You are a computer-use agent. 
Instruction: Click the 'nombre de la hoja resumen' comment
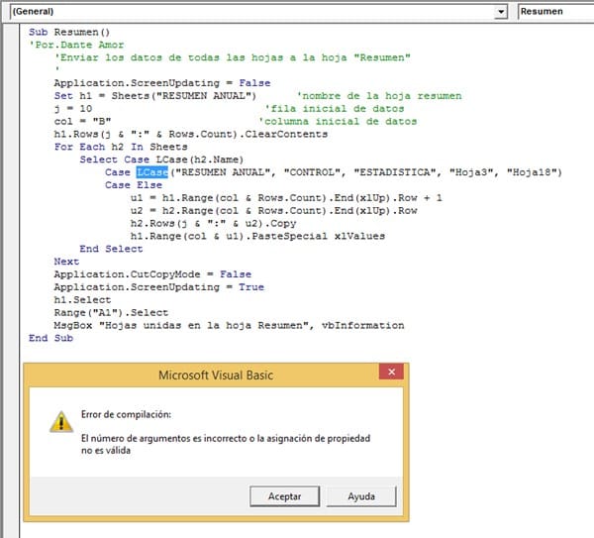[x=379, y=96]
